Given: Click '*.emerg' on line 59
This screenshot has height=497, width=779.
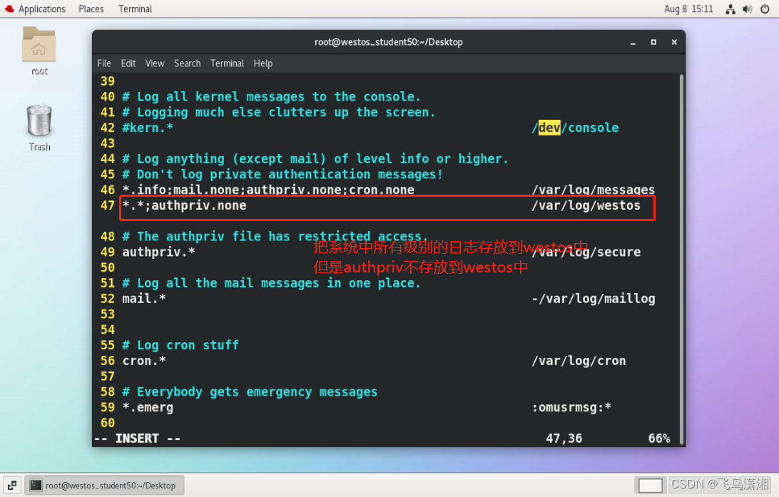Looking at the screenshot, I should point(148,407).
